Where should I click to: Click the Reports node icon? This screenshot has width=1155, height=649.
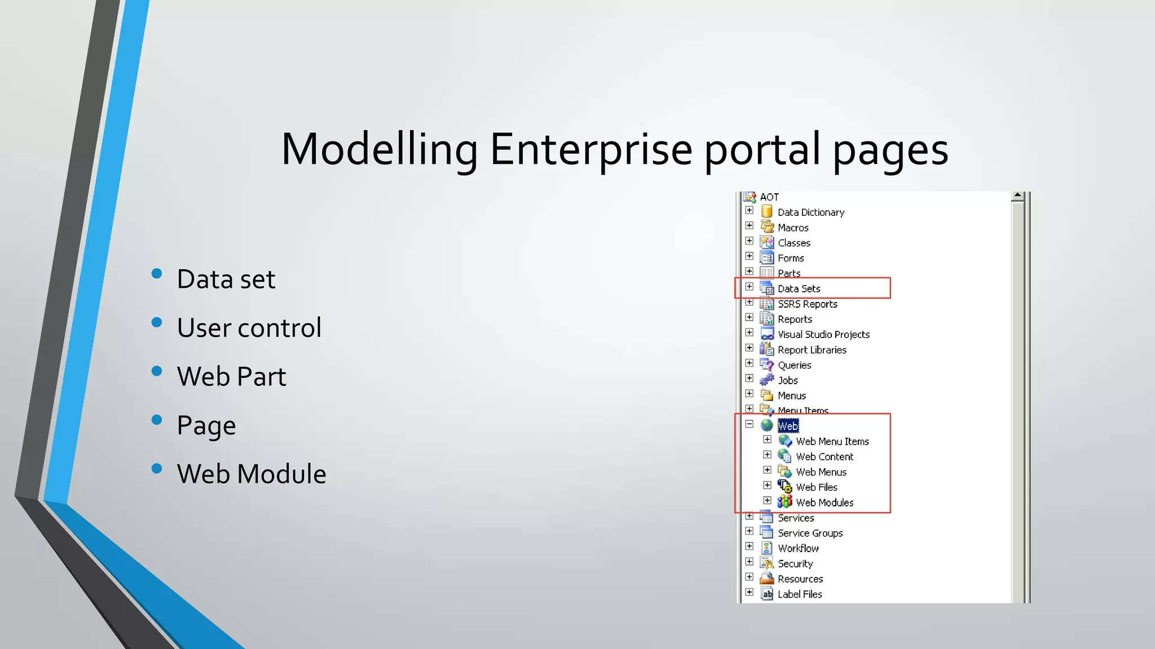[767, 319]
